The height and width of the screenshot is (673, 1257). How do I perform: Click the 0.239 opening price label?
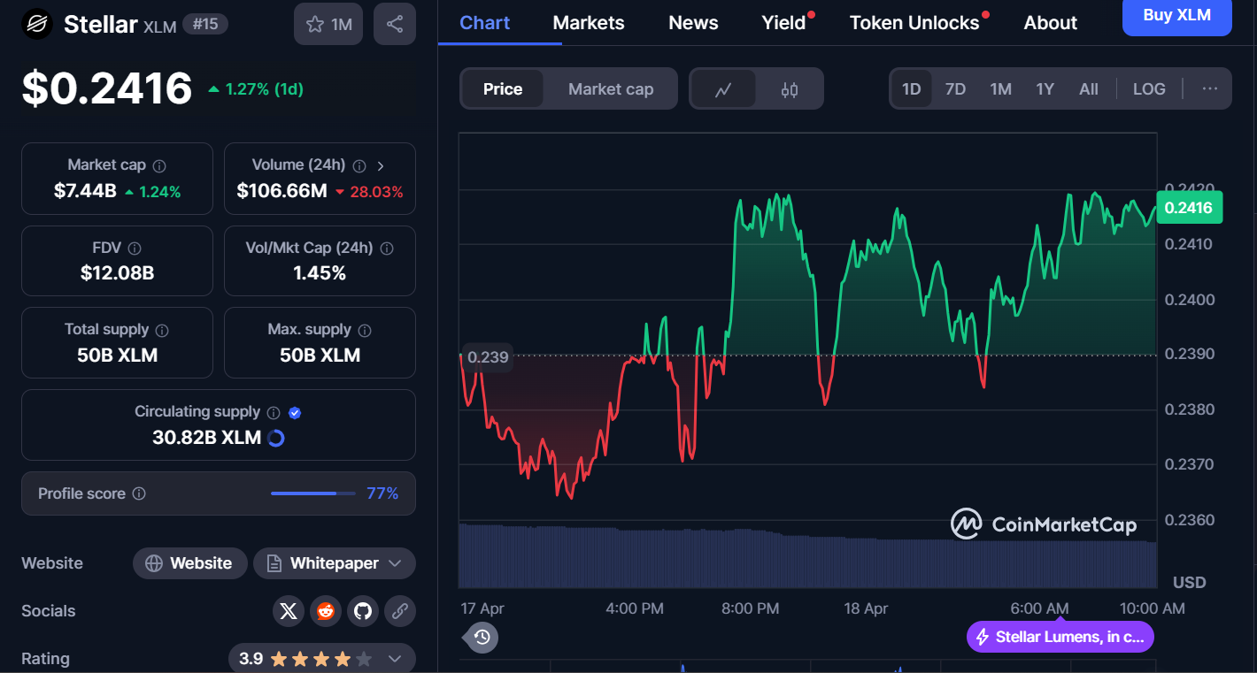pyautogui.click(x=487, y=357)
